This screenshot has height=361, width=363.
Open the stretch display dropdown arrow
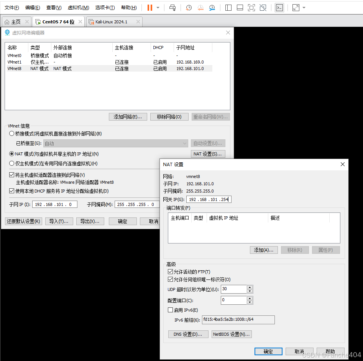click(304, 8)
